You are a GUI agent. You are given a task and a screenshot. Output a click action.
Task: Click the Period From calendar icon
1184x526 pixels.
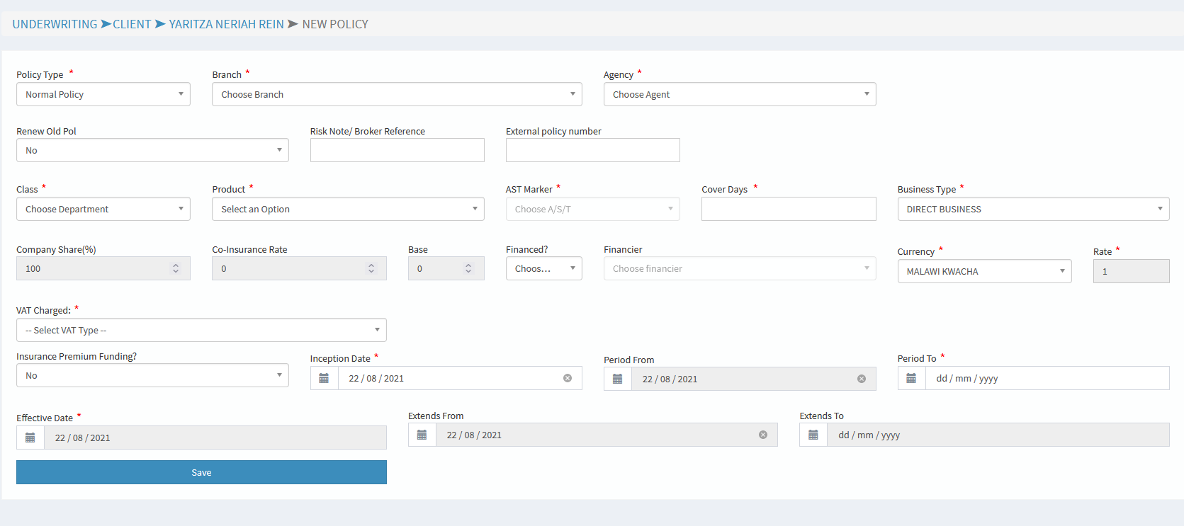pyautogui.click(x=617, y=379)
